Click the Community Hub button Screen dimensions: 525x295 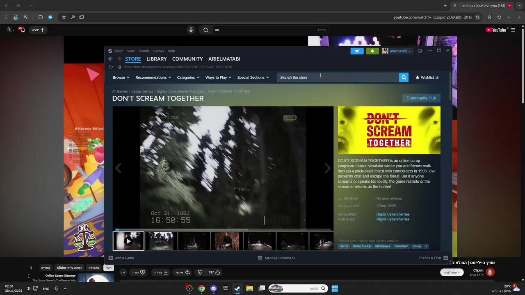point(421,98)
